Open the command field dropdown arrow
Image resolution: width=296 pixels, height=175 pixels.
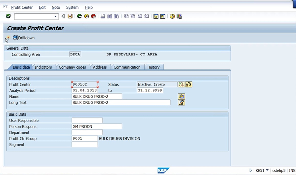pos(56,16)
